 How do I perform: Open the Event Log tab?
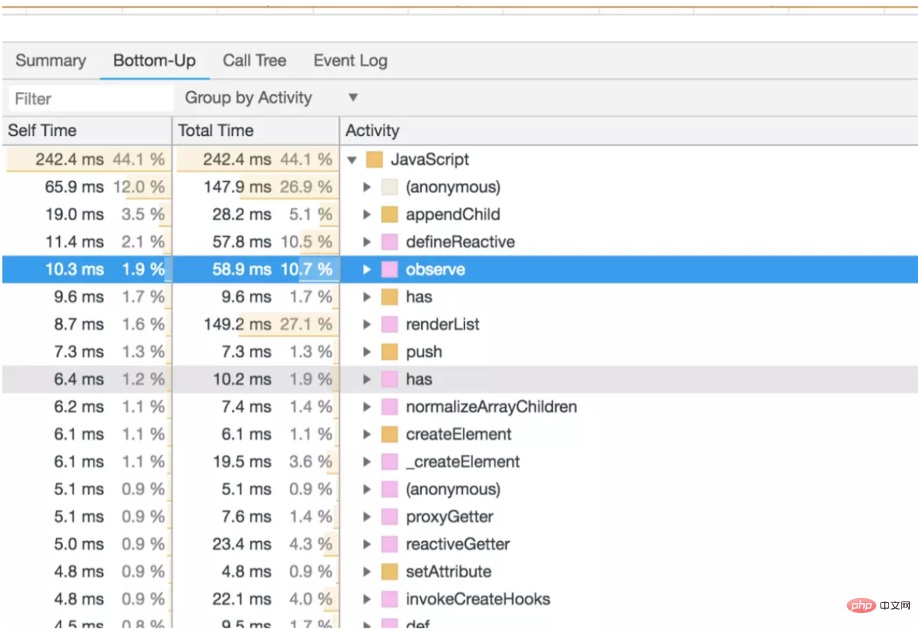coord(351,61)
